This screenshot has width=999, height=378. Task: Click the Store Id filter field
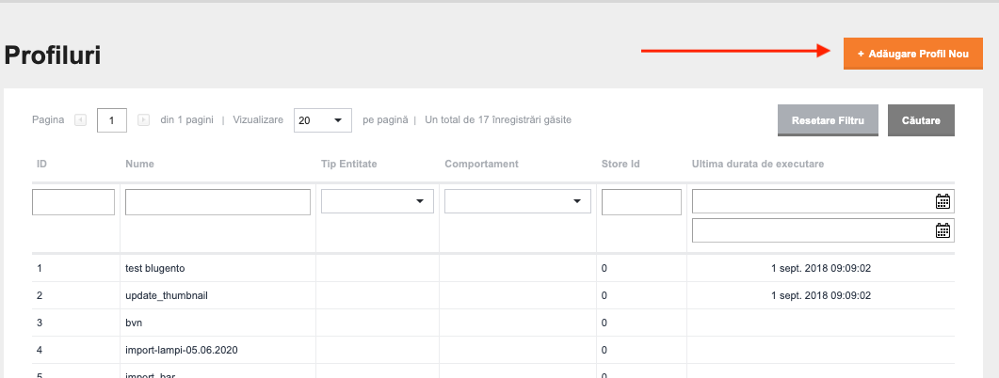click(641, 202)
